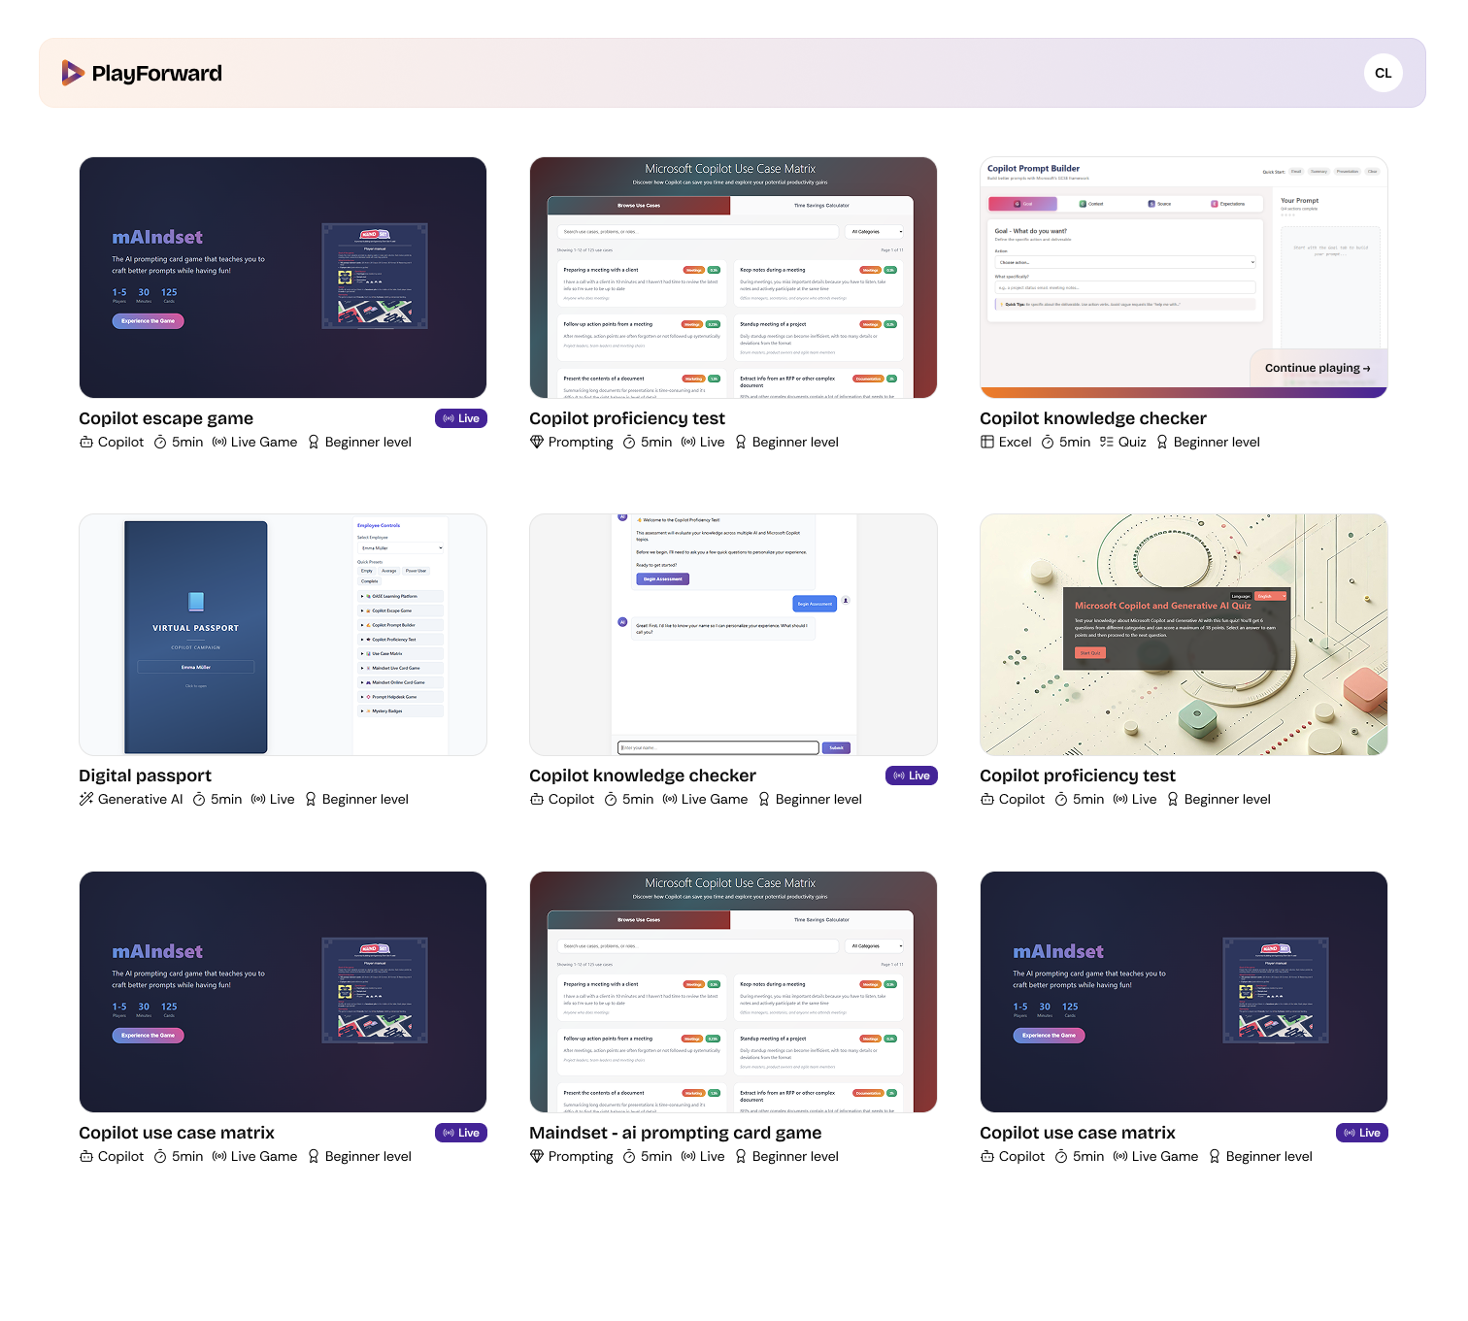Expand the OASE Learning Platform tree item
Viewport: 1468px width, 1321px height.
pos(363,596)
